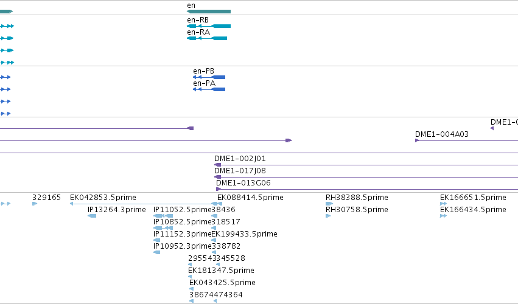The height and width of the screenshot is (304, 518).
Task: Click the EK088414.5prime feature label
Action: pos(250,198)
